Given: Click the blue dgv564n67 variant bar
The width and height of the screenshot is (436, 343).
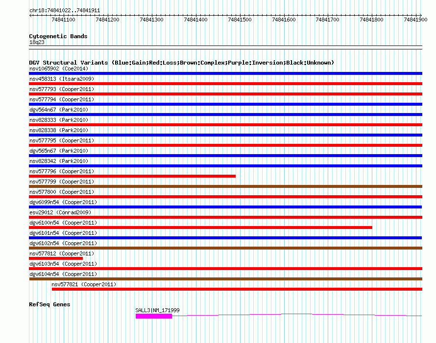Looking at the screenshot, I should coord(225,114).
